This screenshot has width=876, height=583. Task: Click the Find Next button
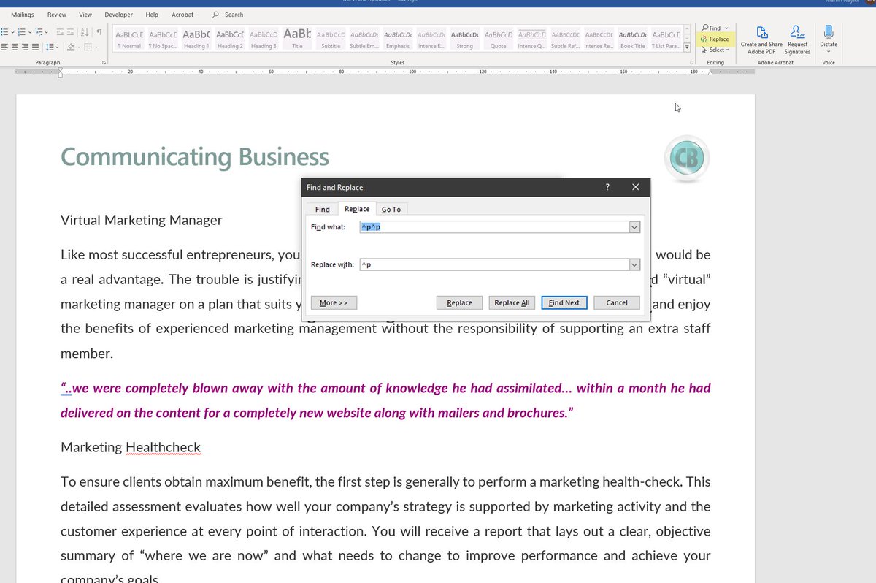coord(564,302)
